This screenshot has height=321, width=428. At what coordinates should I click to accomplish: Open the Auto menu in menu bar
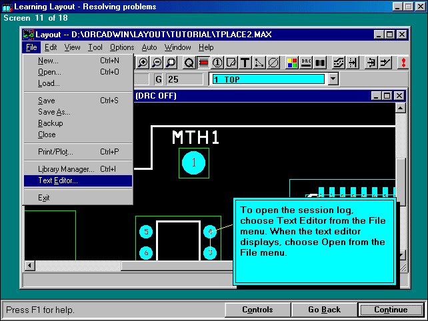point(149,47)
